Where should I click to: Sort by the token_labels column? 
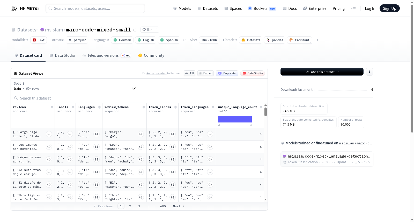point(175,107)
